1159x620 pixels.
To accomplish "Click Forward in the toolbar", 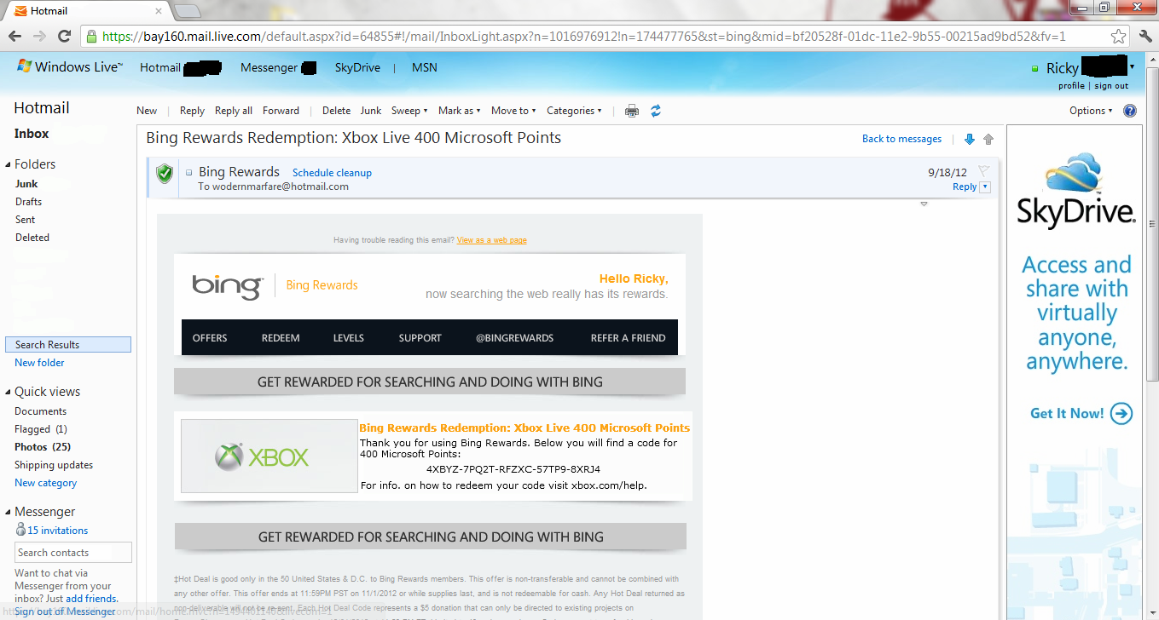I will [x=281, y=111].
